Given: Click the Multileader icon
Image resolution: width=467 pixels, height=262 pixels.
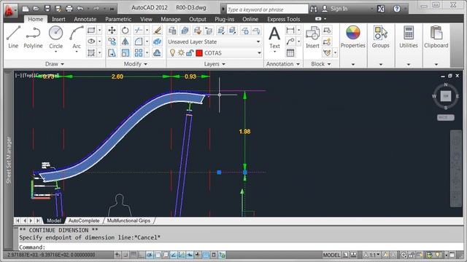Looking at the screenshot, I should [290, 41].
